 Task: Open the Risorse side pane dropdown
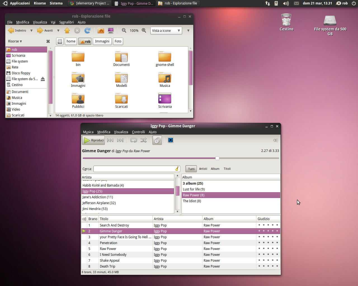15,41
